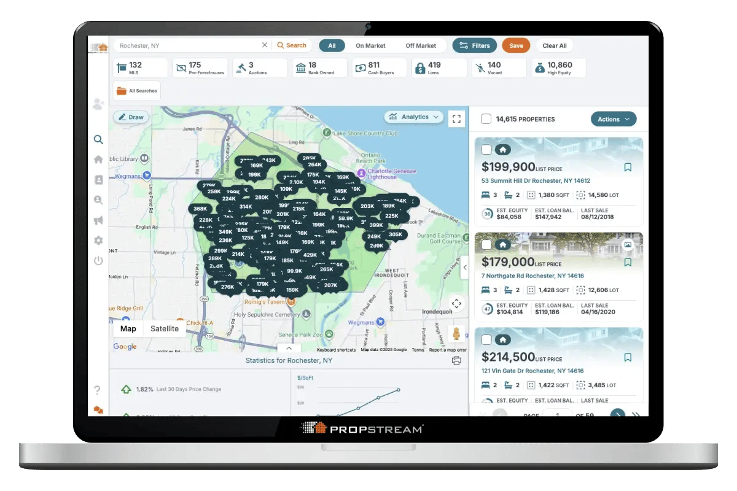Select the megaphone marketing icon in left sidebar
The width and height of the screenshot is (737, 491).
[x=98, y=220]
